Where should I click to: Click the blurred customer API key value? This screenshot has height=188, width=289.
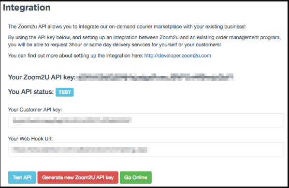click(72, 120)
